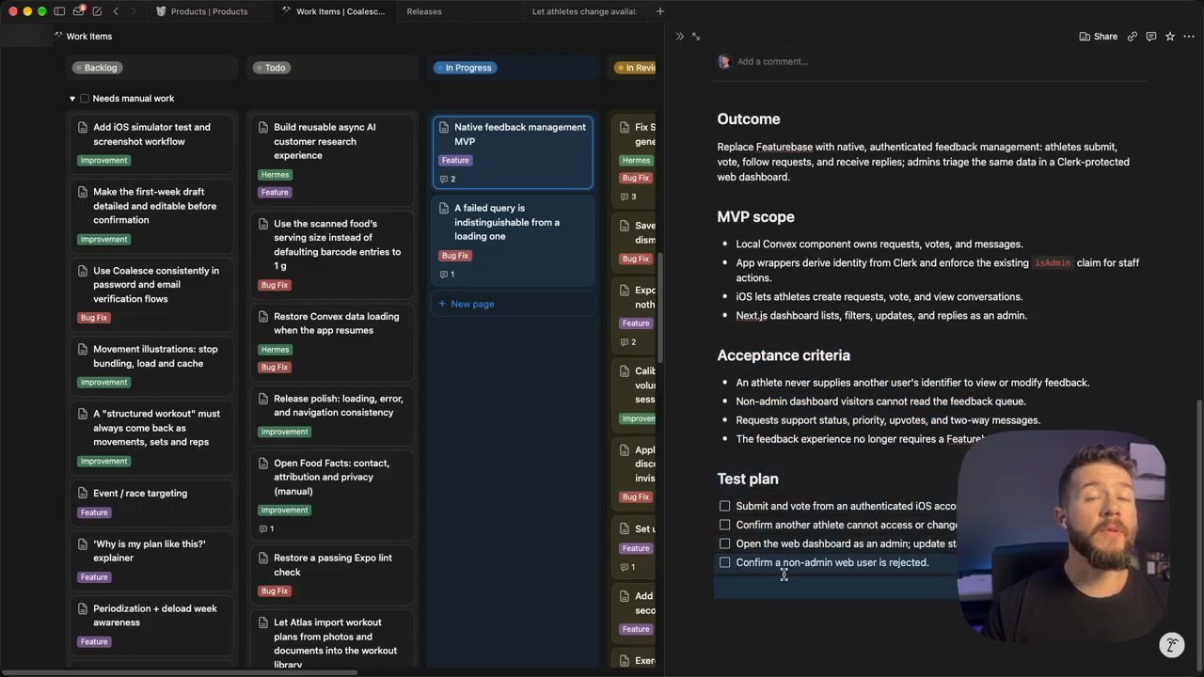Add a new tab with plus icon
Viewport: 1204px width, 677px height.
tap(659, 11)
